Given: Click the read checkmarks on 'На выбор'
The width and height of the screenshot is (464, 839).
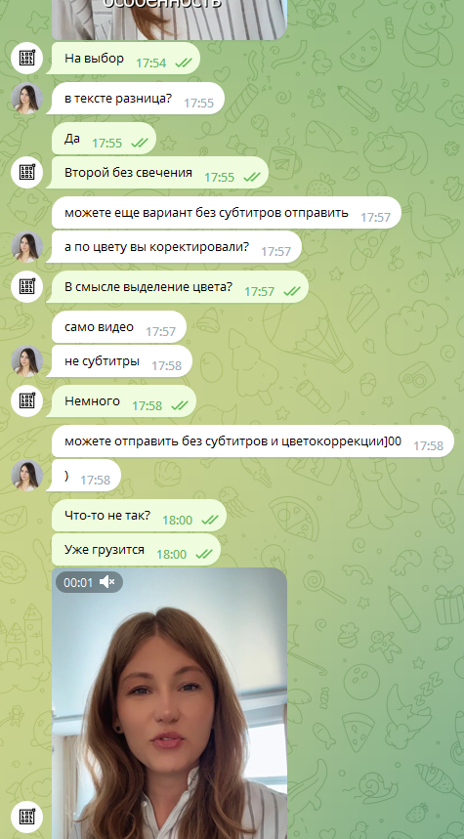Looking at the screenshot, I should [x=183, y=63].
